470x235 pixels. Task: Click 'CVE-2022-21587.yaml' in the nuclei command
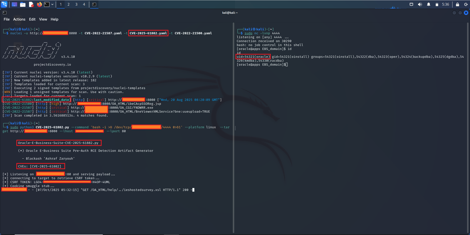click(x=103, y=33)
